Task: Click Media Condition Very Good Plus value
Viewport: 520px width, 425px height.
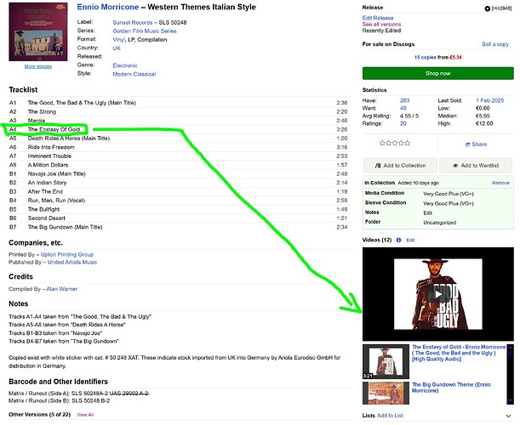Action: (449, 194)
